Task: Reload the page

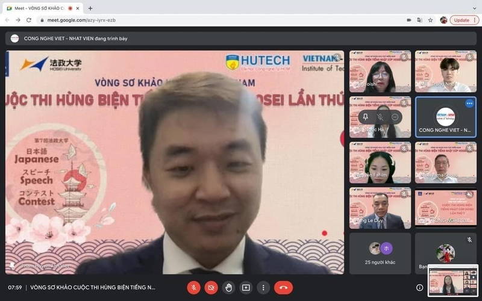Action: click(28, 20)
